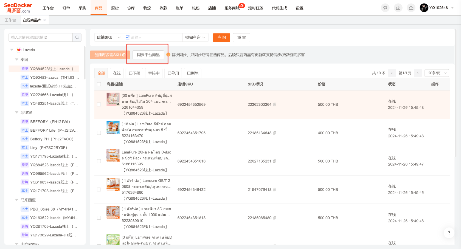Collapse the Lazada tree node
The width and height of the screenshot is (461, 249).
[12, 50]
